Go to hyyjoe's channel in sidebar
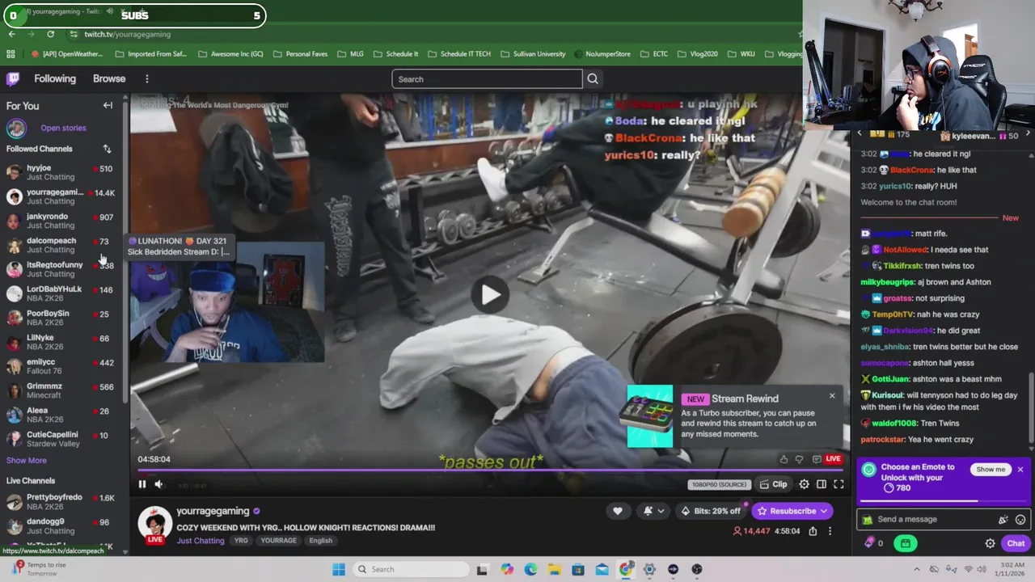Screen dimensions: 1035x582 [61, 172]
